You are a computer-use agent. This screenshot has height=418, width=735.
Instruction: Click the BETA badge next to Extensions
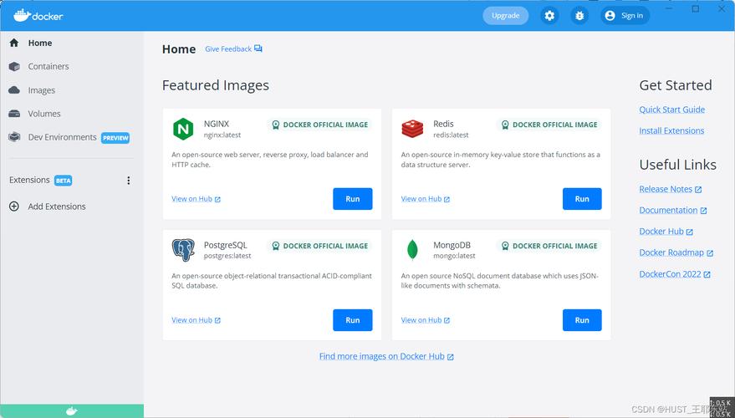pyautogui.click(x=63, y=181)
